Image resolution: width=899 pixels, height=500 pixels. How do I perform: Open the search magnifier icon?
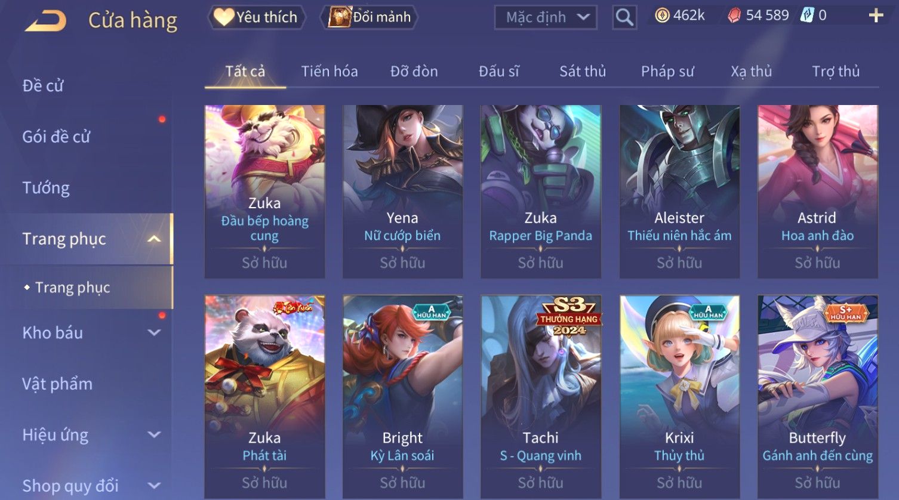pyautogui.click(x=624, y=17)
